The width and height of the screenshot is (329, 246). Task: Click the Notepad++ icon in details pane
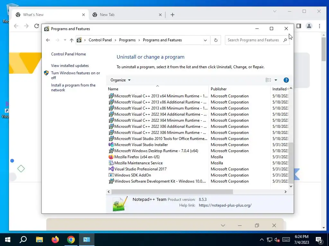(120, 204)
